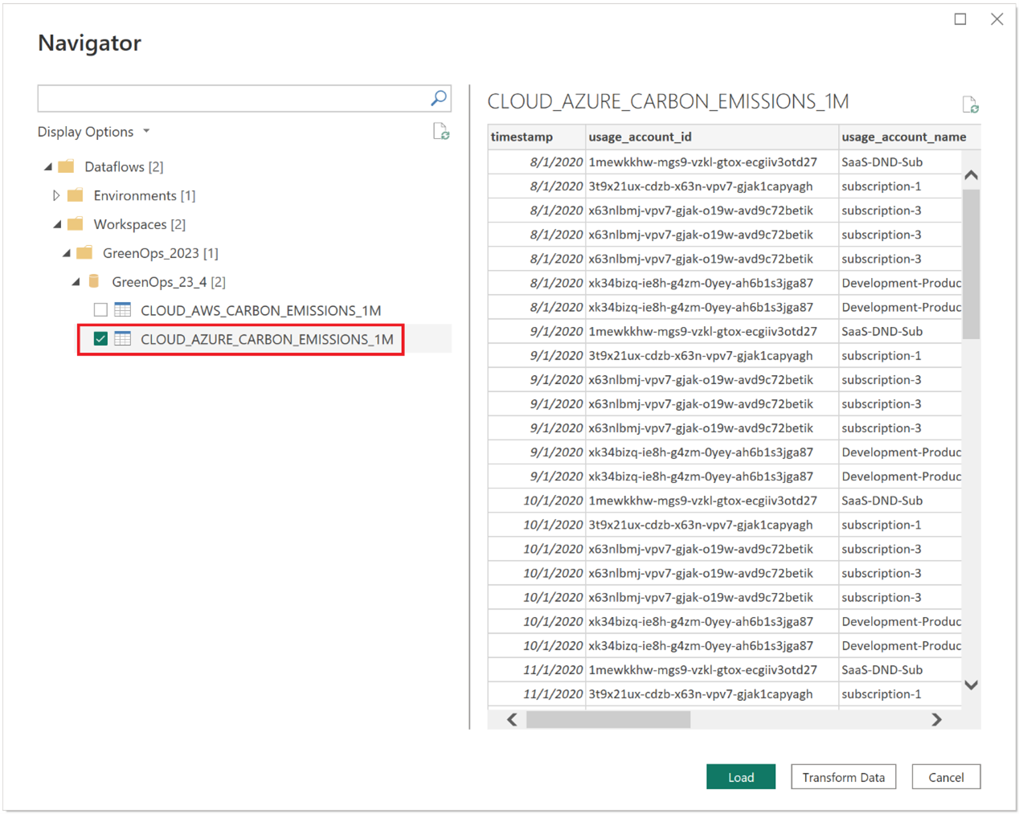Click the table icon beside CLOUD_AWS_CARBON_EMISSIONS_1M
Screen dimensions: 1019x814
click(122, 309)
